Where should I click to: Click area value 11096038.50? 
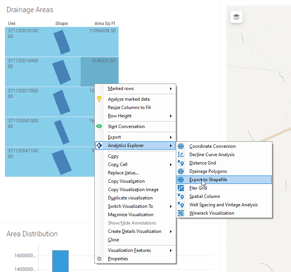pyautogui.click(x=102, y=31)
